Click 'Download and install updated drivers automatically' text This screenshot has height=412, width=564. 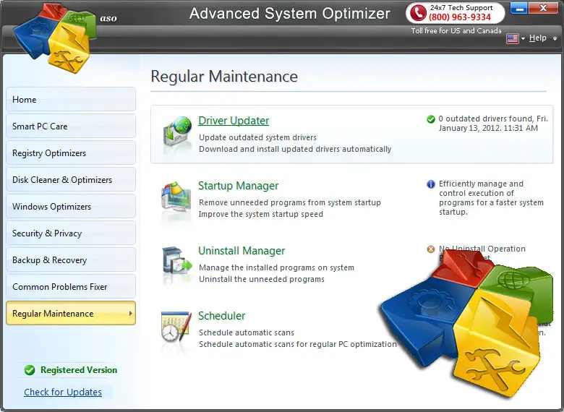[295, 149]
